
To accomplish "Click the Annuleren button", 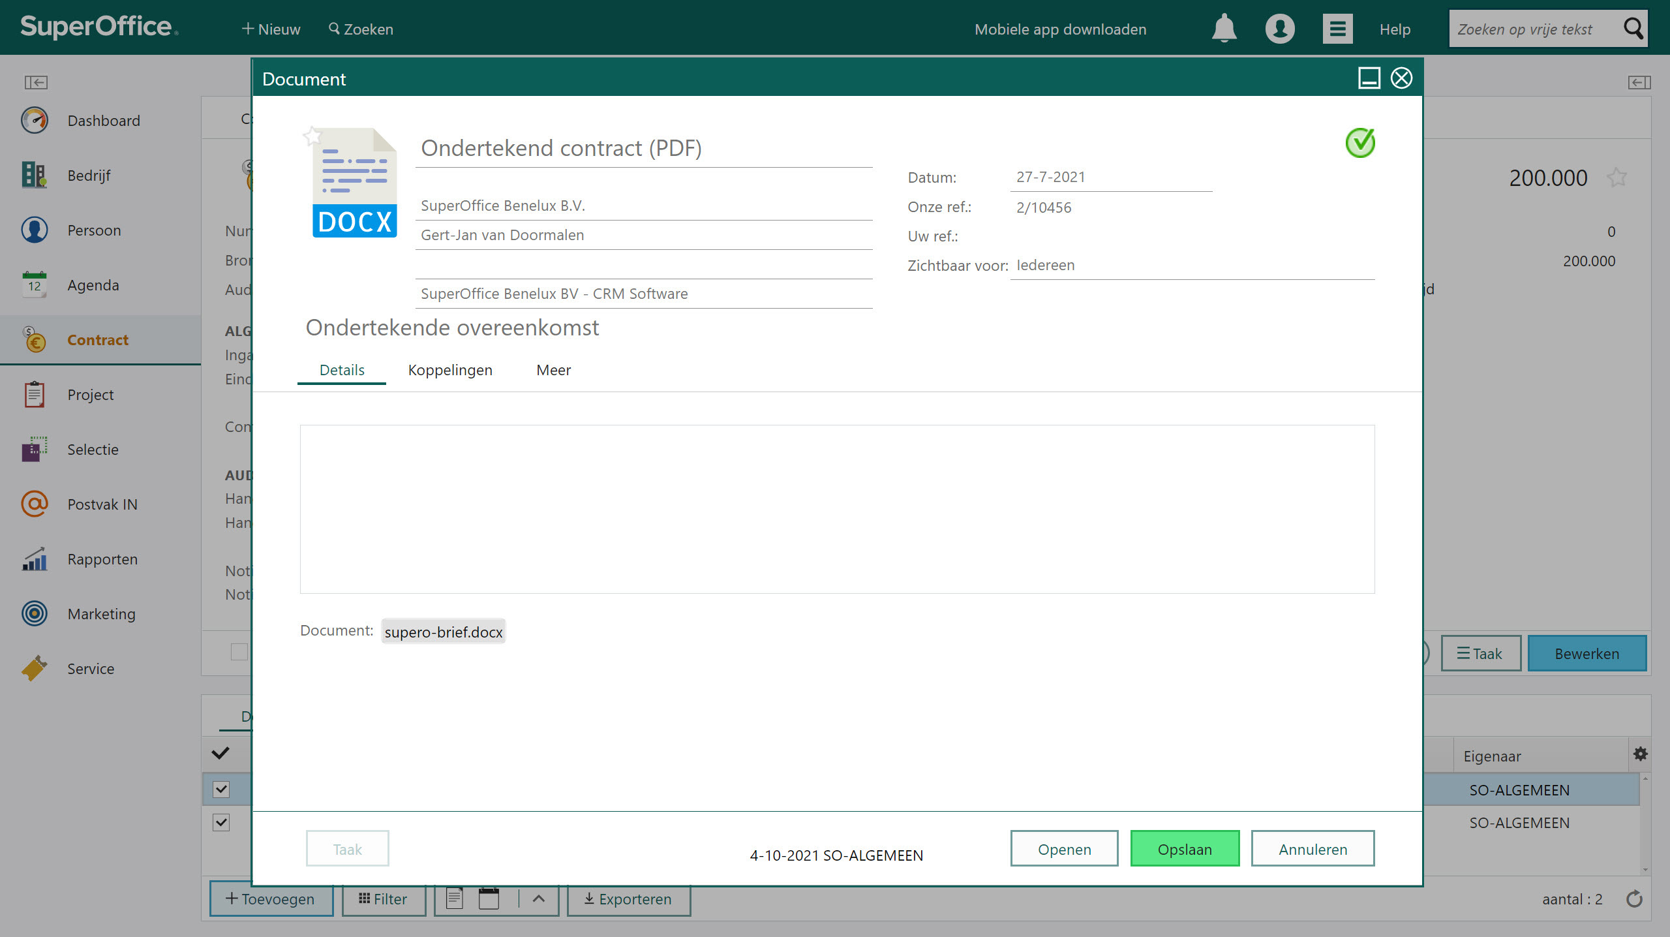I will coord(1313,849).
